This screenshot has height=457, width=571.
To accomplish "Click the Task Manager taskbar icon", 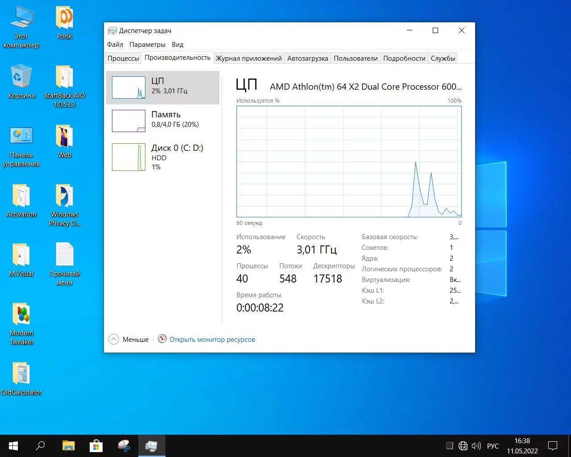I will tap(151, 446).
